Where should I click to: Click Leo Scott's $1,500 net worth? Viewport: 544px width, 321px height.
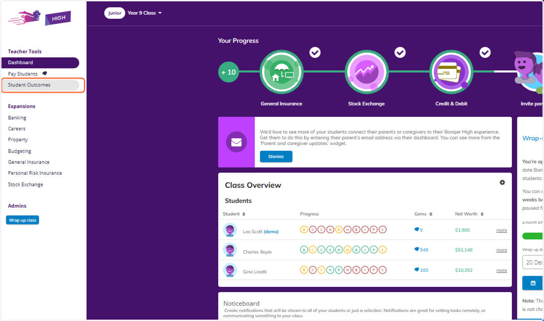click(462, 230)
